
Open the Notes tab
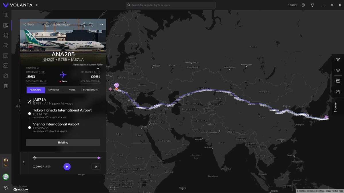(x=72, y=90)
